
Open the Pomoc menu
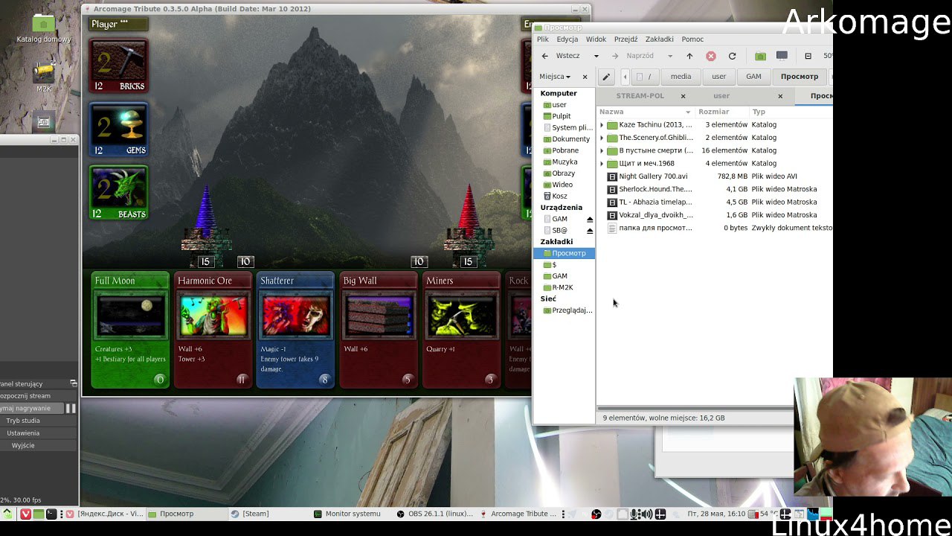point(692,39)
